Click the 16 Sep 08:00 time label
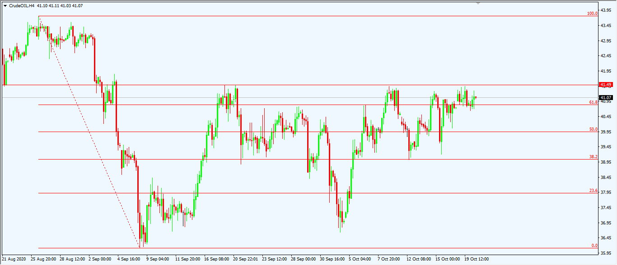617x265 pixels. [217, 260]
